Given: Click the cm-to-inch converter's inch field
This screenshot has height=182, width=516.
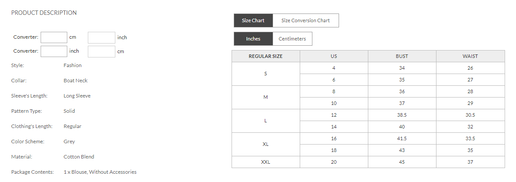Looking at the screenshot, I should point(101,37).
